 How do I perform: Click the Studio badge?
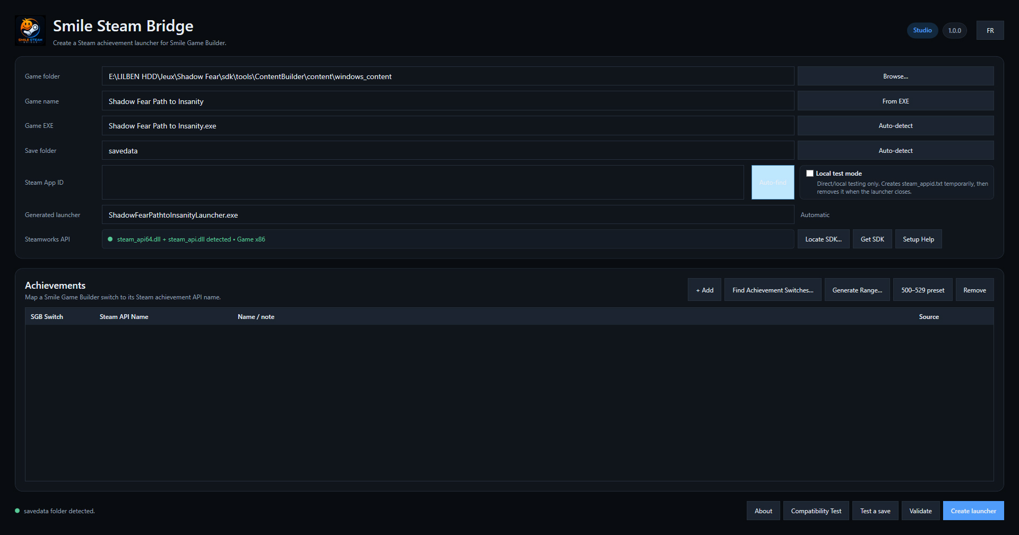point(922,30)
